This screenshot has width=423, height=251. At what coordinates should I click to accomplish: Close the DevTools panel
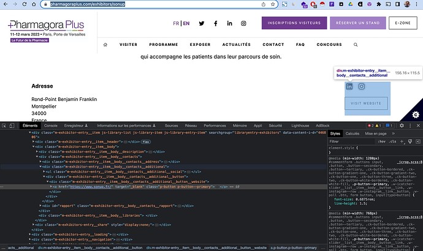click(x=418, y=125)
